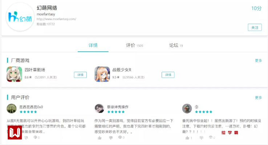The image size is (268, 145).
Task: Click the 8.6 rating of 四叶草剧场
Action: click(28, 77)
